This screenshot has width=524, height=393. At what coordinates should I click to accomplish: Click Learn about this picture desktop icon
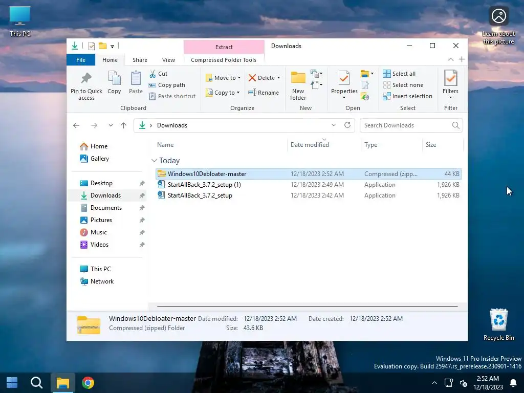498,26
